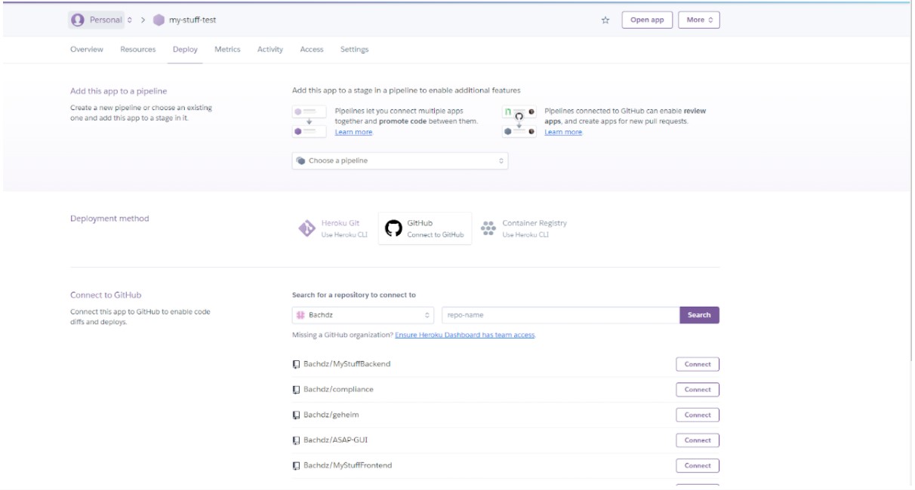This screenshot has width=915, height=490.
Task: Click the Deployment method heading
Action: (109, 219)
